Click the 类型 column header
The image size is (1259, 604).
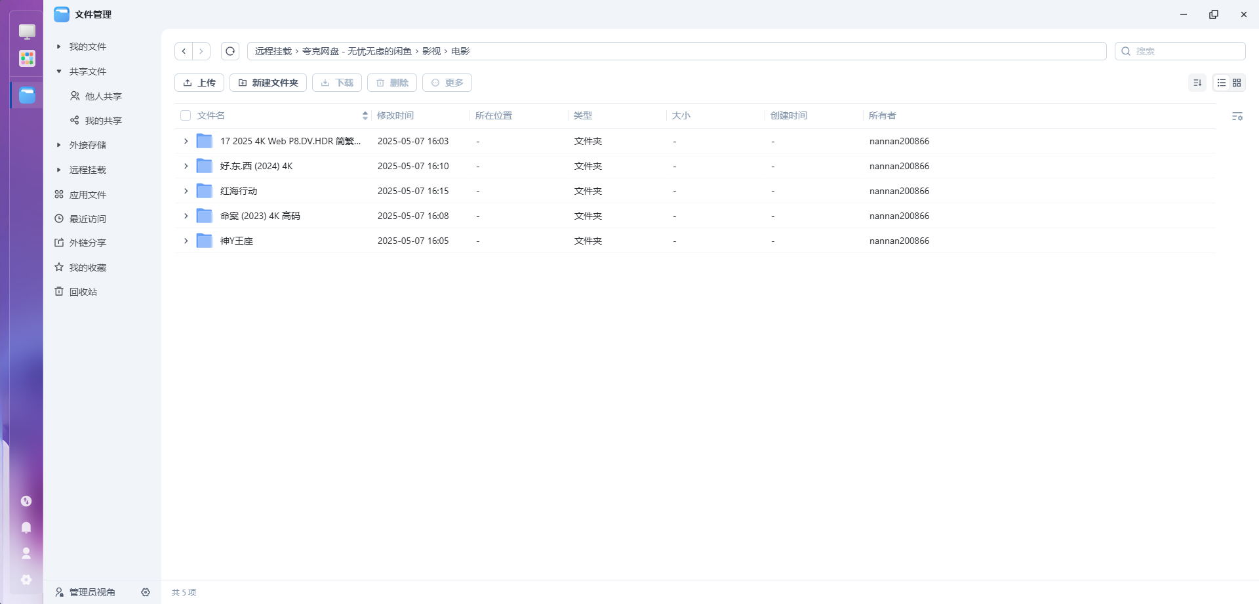point(583,115)
